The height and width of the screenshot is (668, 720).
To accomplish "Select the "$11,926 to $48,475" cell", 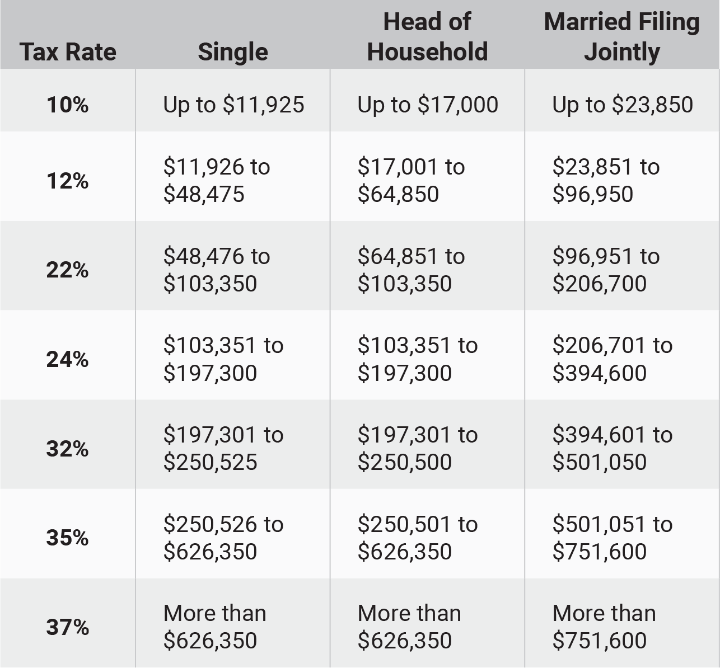I will 217,180.
